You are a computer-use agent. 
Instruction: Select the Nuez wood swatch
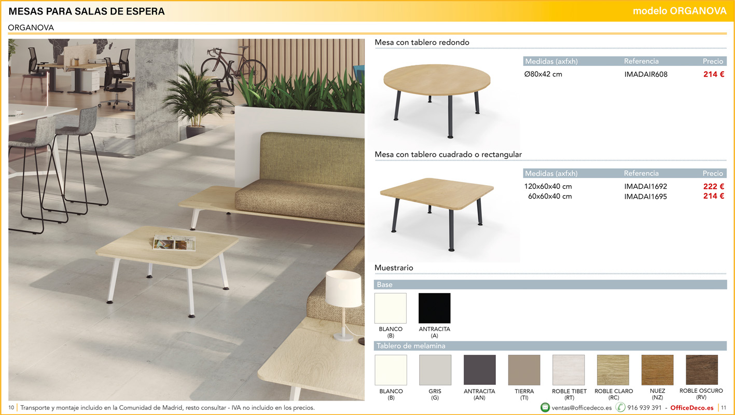click(x=658, y=370)
